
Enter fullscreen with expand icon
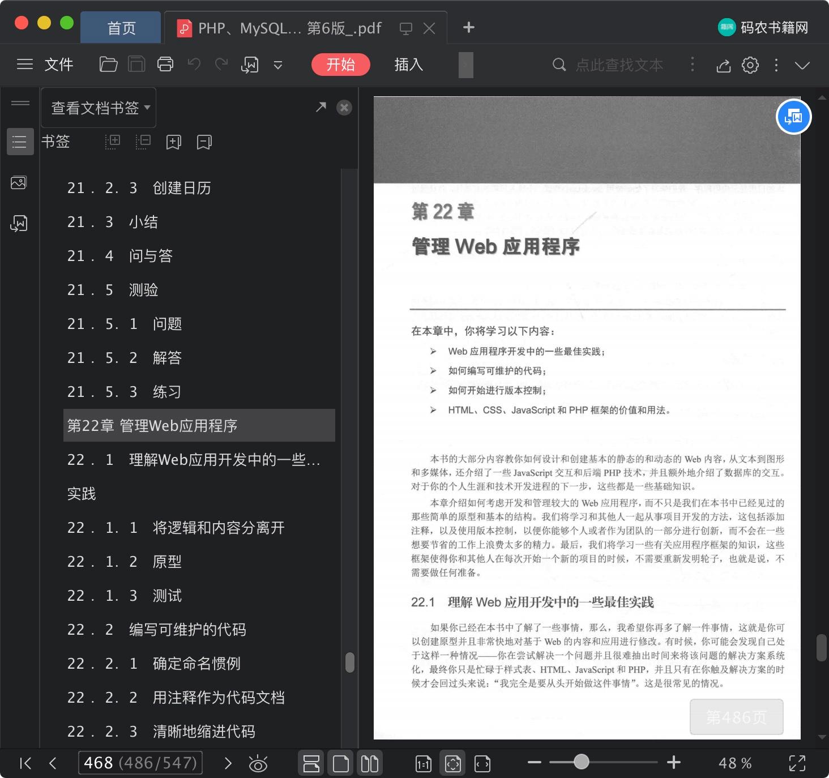pyautogui.click(x=797, y=763)
